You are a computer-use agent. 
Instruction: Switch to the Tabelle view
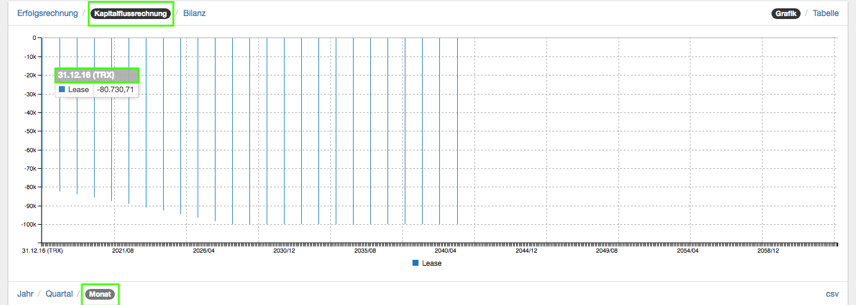coord(826,13)
